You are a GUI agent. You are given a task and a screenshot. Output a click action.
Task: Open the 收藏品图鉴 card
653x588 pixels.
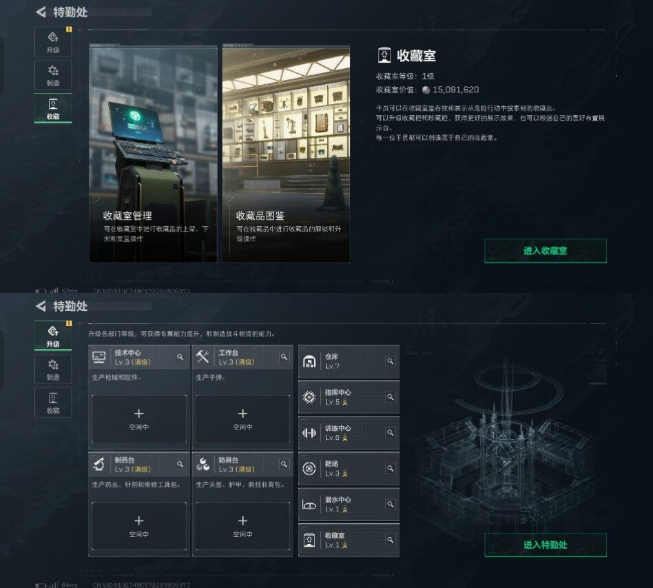pos(286,154)
